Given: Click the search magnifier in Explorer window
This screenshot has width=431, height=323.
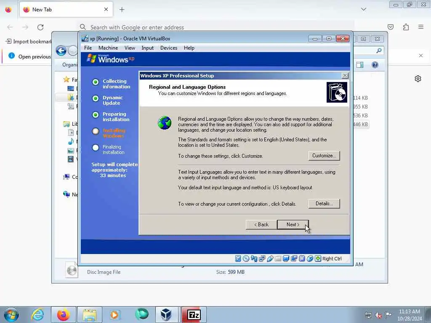Looking at the screenshot, I should [379, 50].
